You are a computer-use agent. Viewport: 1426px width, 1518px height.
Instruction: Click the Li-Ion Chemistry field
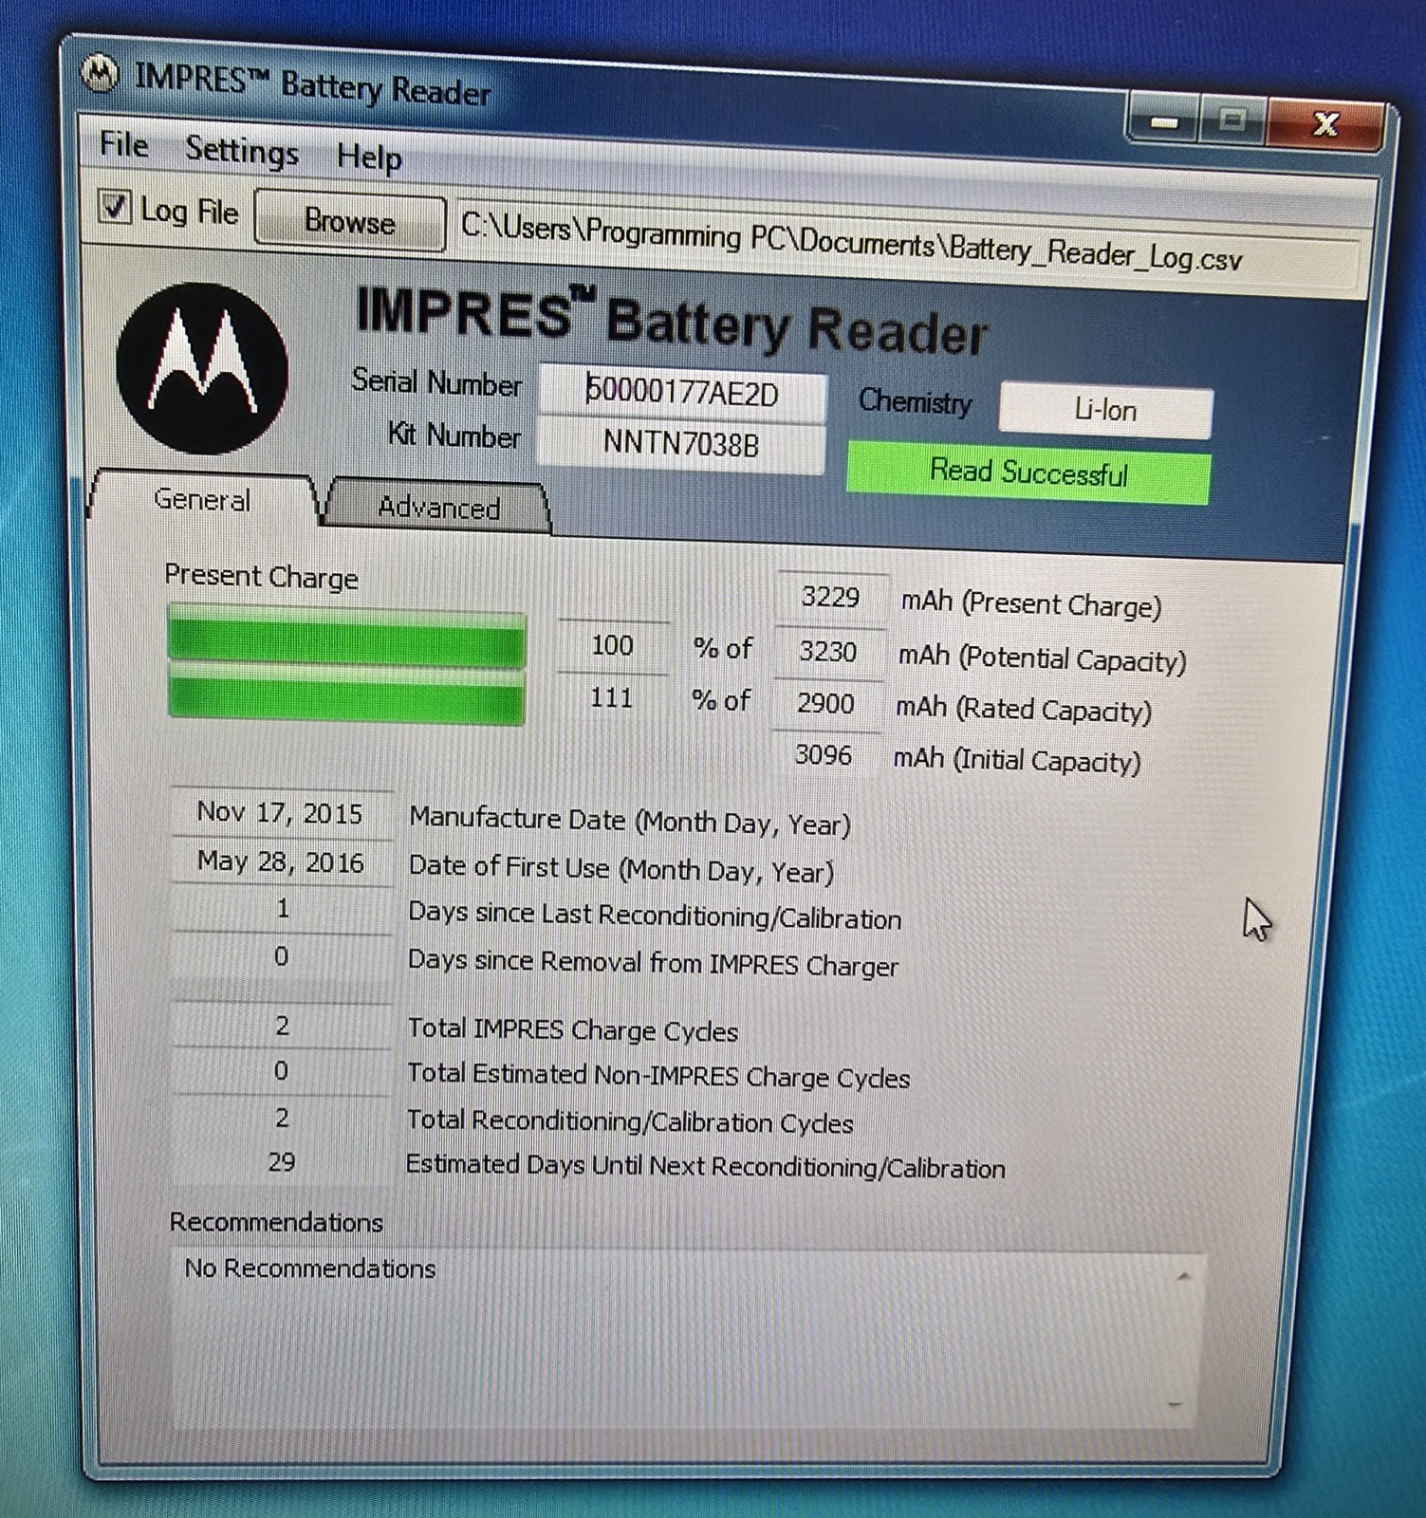[1105, 411]
